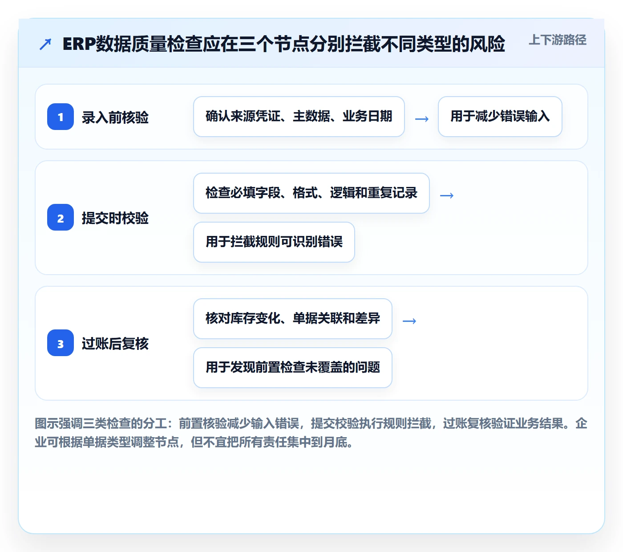Viewport: 623px width, 552px height.
Task: Select the title ERP数据质量检查应在三个节点分别拦截不同类型的风险
Action: tap(284, 44)
